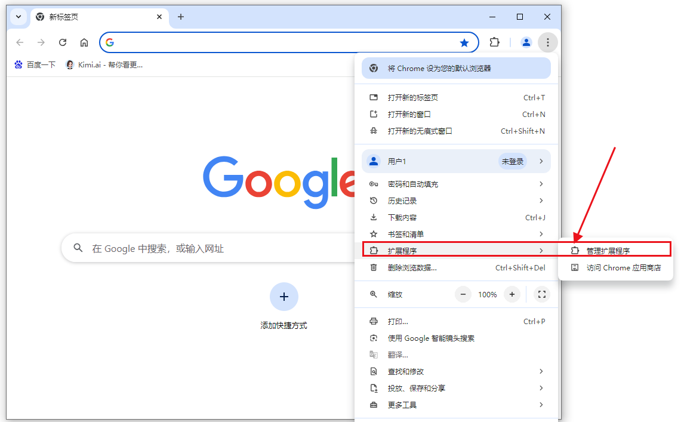
Task: Open the tab search dropdown arrow
Action: pos(19,17)
